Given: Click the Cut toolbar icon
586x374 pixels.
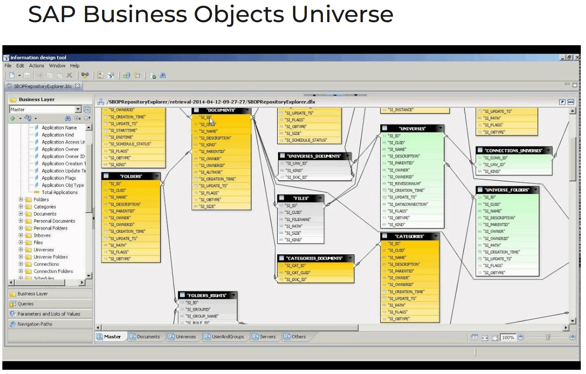Looking at the screenshot, I should click(x=40, y=75).
